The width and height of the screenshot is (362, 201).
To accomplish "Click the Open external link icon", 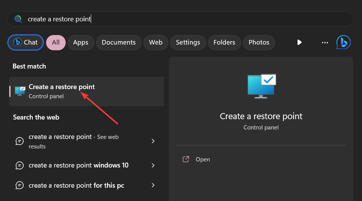I will [x=186, y=159].
